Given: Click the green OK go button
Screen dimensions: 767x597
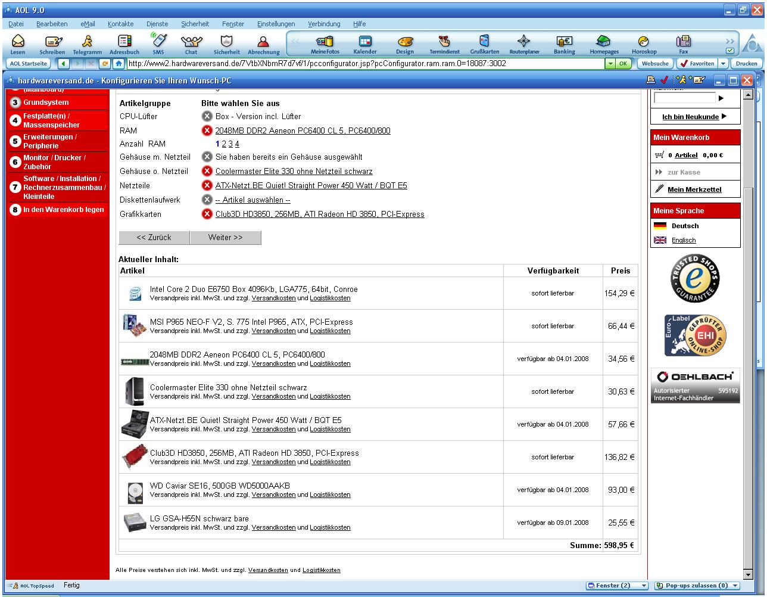Looking at the screenshot, I should pos(623,63).
